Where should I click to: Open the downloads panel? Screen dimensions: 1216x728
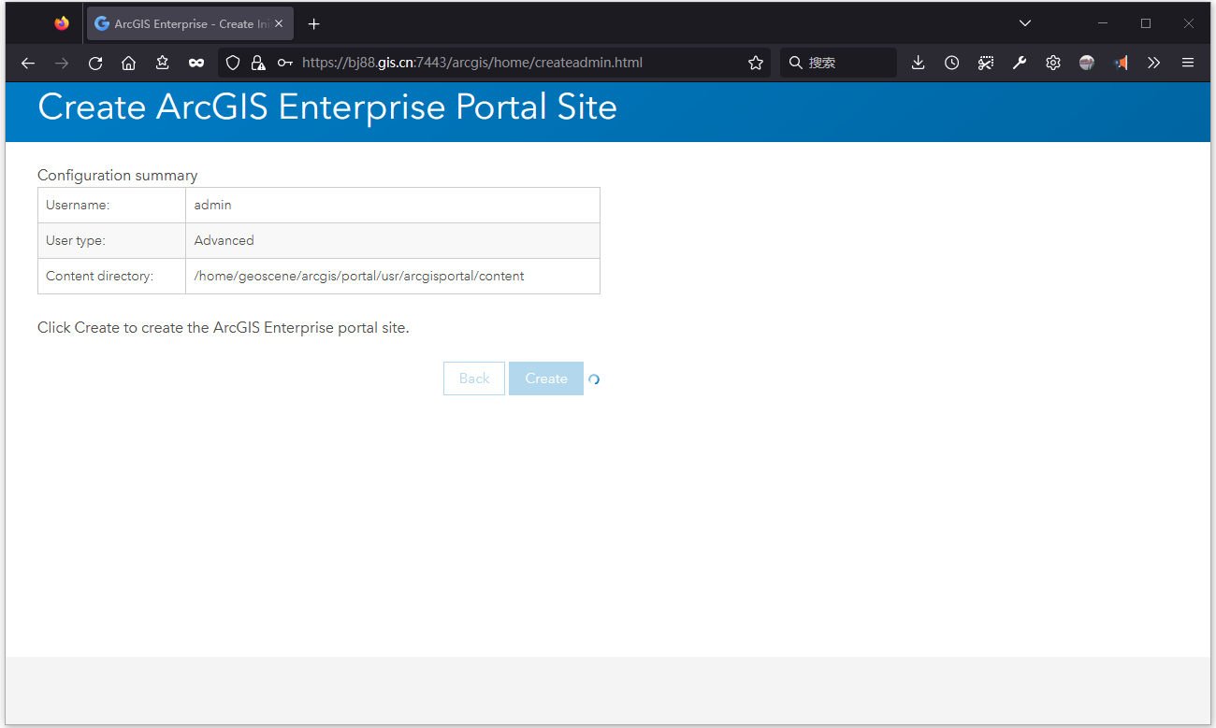919,63
